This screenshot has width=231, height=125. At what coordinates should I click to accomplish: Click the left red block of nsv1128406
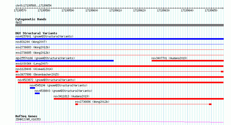point(17,72)
